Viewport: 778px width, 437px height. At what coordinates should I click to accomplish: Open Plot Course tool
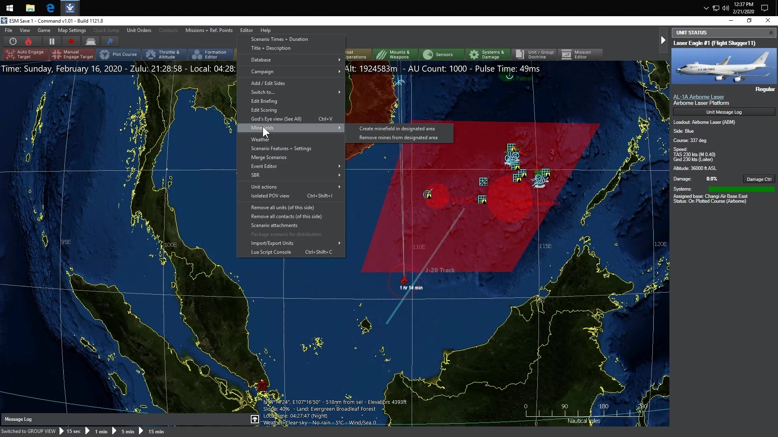click(x=119, y=54)
